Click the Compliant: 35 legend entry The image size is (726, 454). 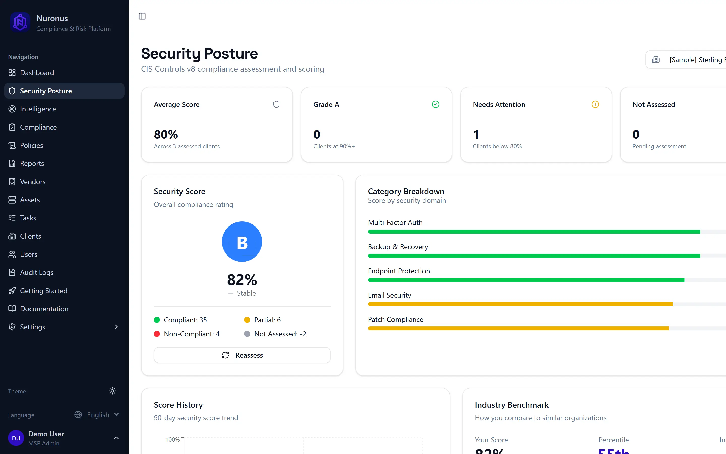pyautogui.click(x=180, y=320)
